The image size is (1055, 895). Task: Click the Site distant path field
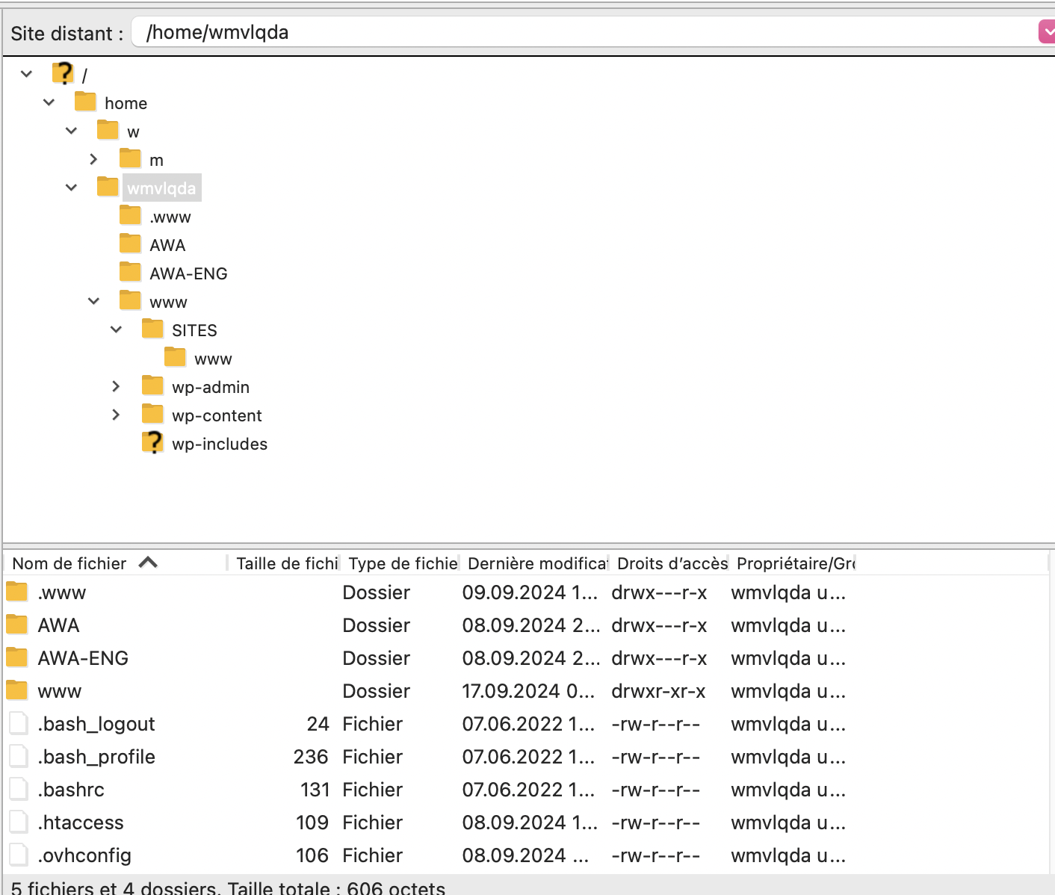(583, 32)
